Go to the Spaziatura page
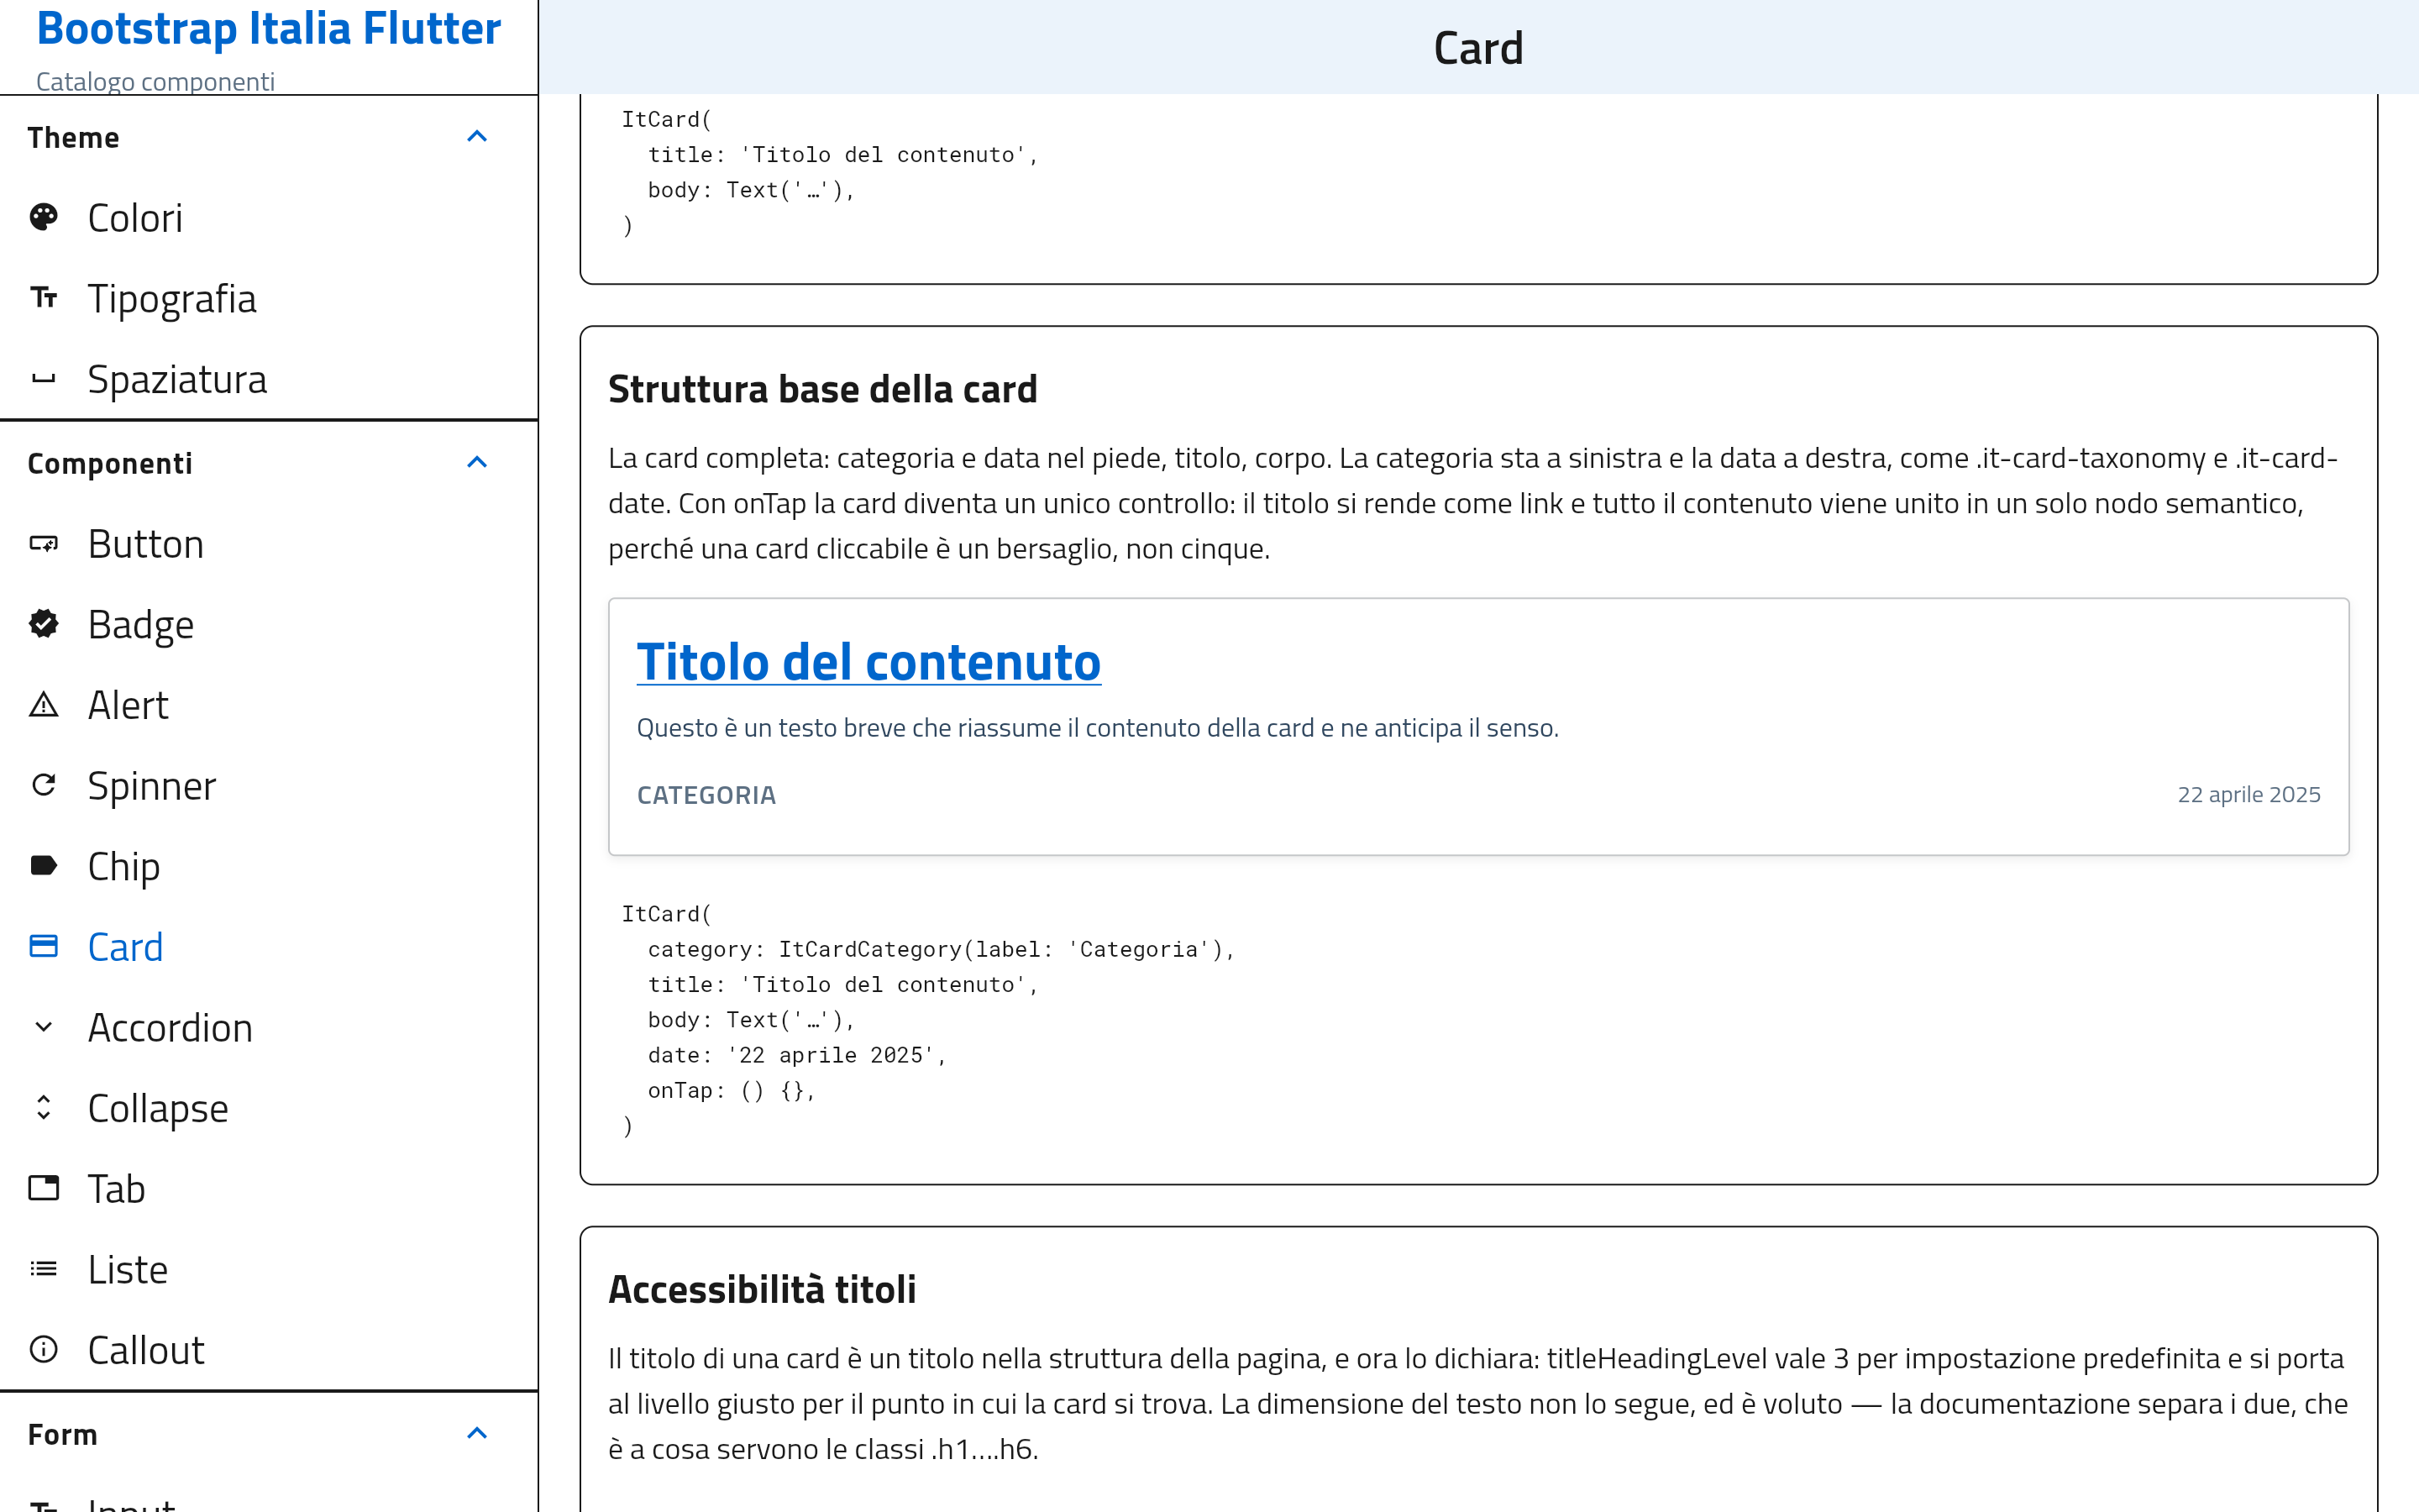This screenshot has width=2419, height=1512. pos(269,379)
